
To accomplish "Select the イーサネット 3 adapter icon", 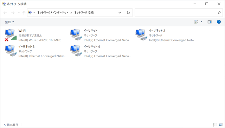I will [11, 51].
